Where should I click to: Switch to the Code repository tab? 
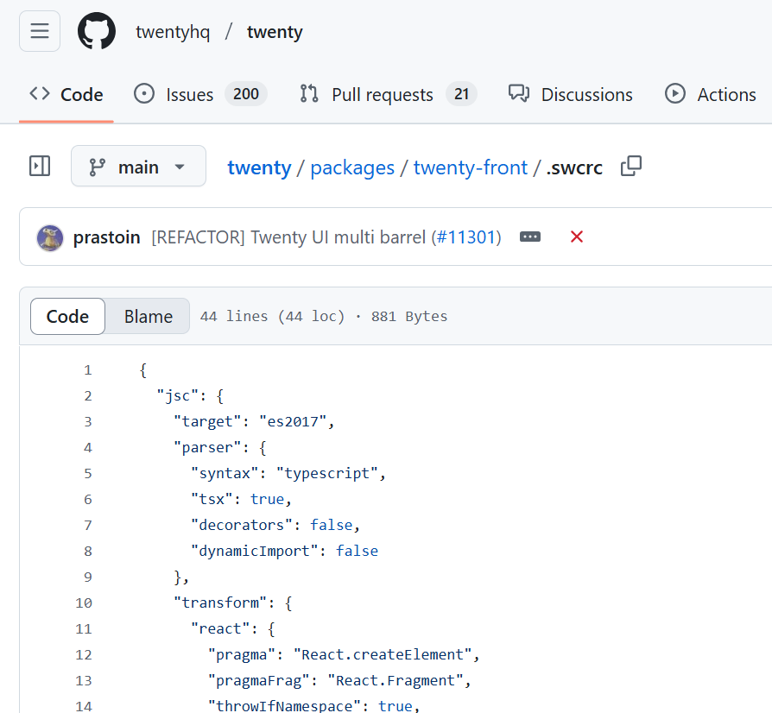(66, 94)
